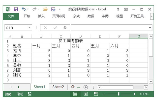
Task: Select the 六月 header cell
Action: click(x=119, y=46)
